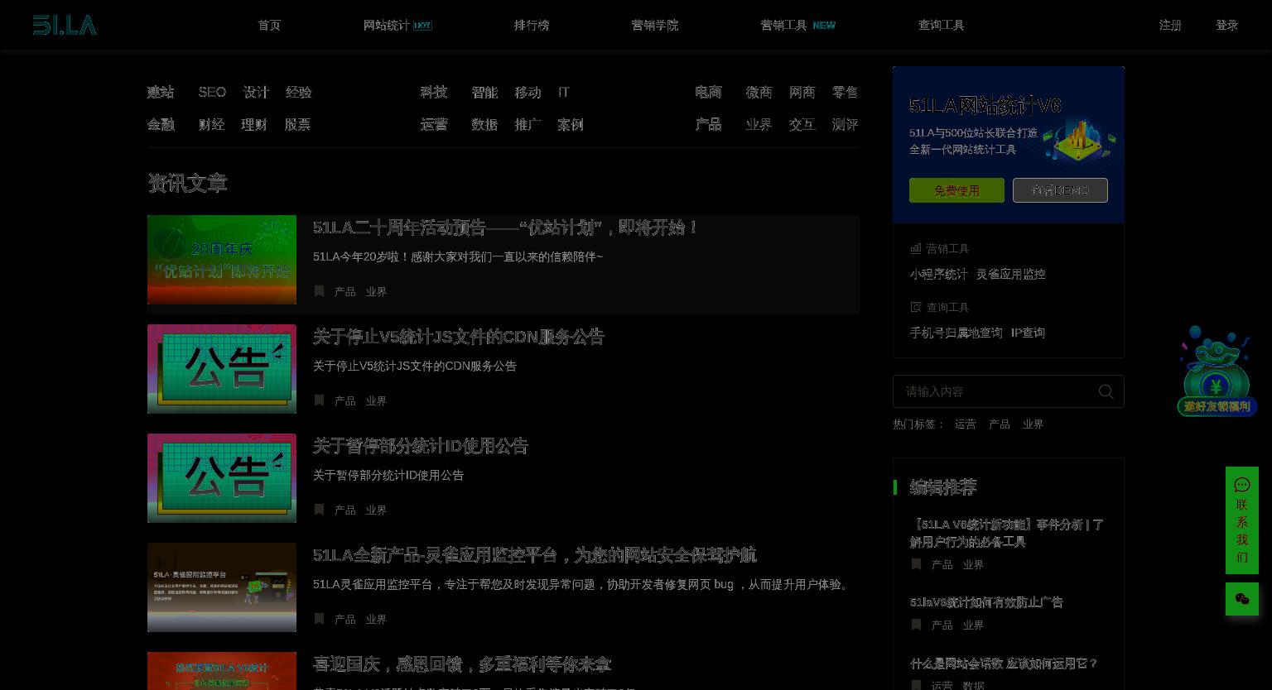Select the 理财 category
Screen dimensions: 1272x690
[254, 124]
